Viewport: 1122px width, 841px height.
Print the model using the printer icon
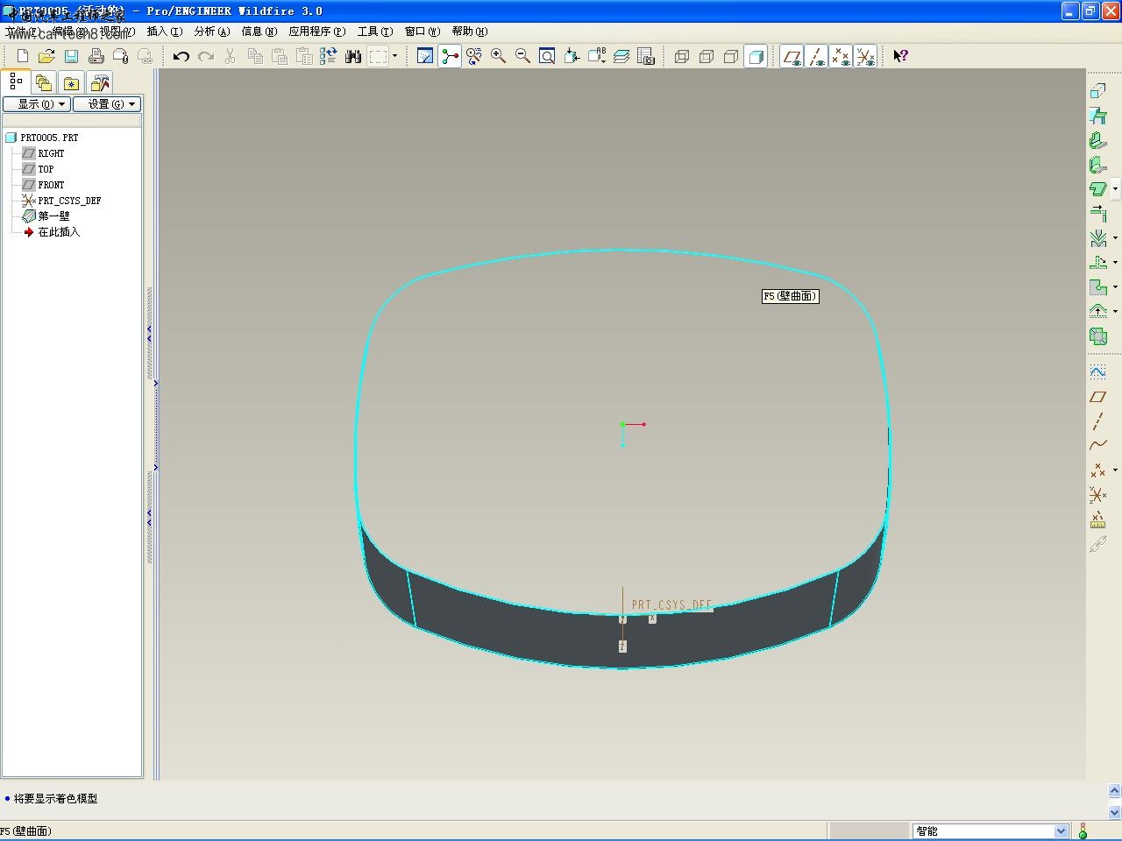(96, 56)
